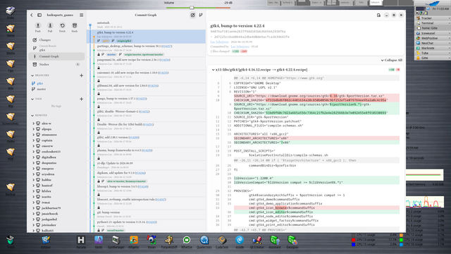This screenshot has height=254, width=451.
Task: Go back with the sidebar back arrow
Action: pos(32,15)
